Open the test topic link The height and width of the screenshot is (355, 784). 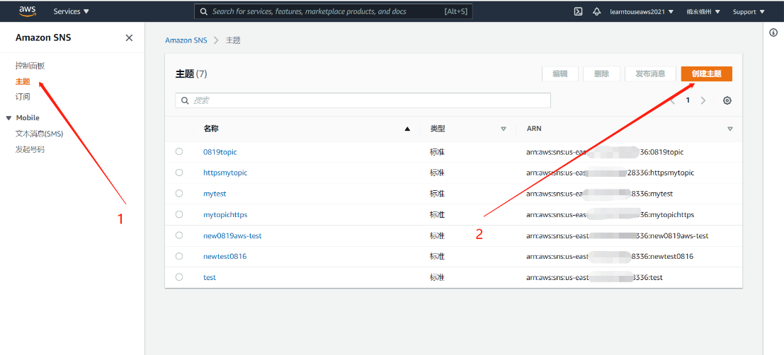(x=210, y=277)
